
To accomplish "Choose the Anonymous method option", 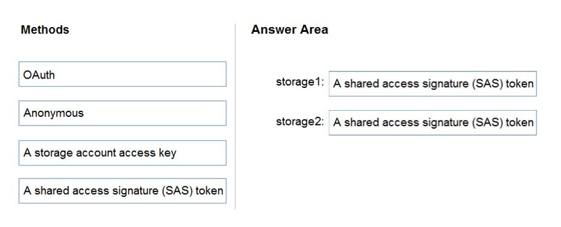I will 123,113.
